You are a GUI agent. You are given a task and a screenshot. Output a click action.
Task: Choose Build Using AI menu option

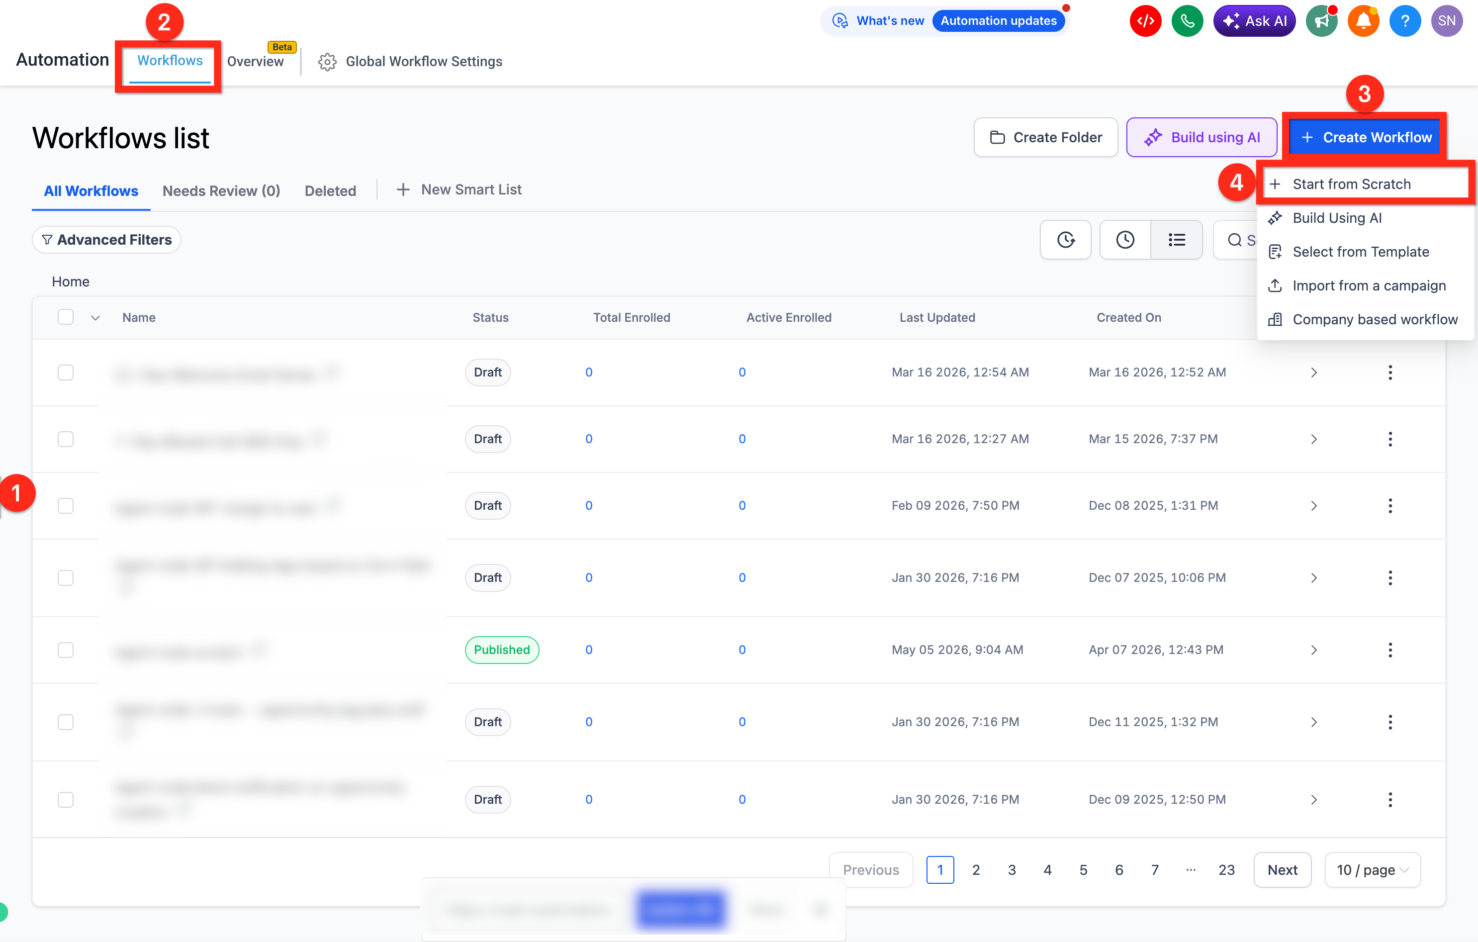point(1365,218)
